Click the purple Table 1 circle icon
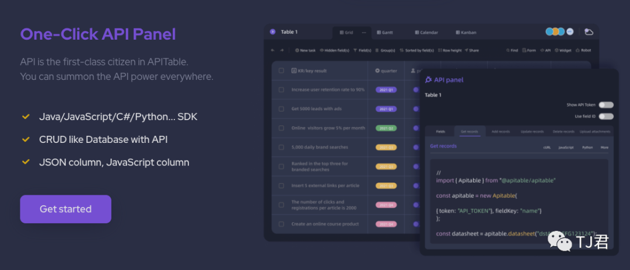This screenshot has width=630, height=270. [273, 31]
